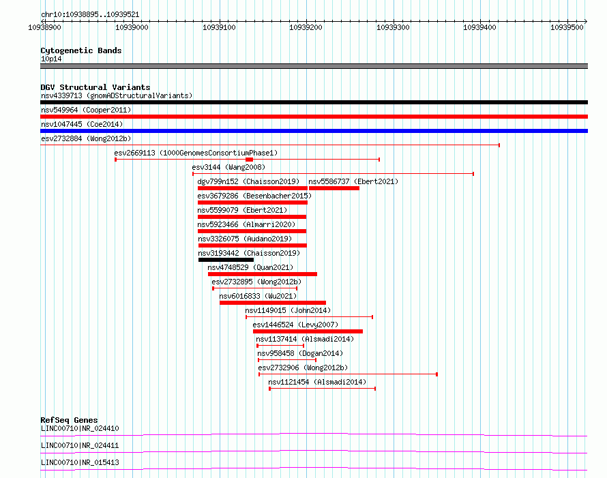Open the esv2732906 (Wong2012b) label

pyautogui.click(x=303, y=368)
